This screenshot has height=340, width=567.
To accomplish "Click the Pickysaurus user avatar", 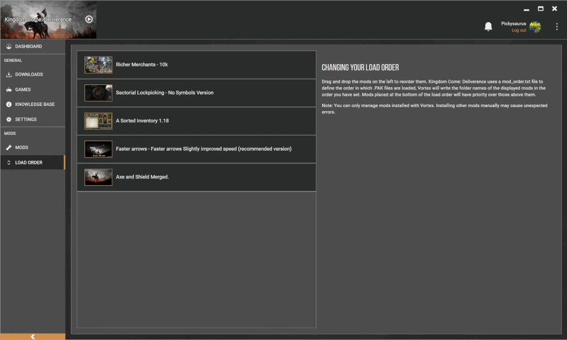I will pos(535,27).
